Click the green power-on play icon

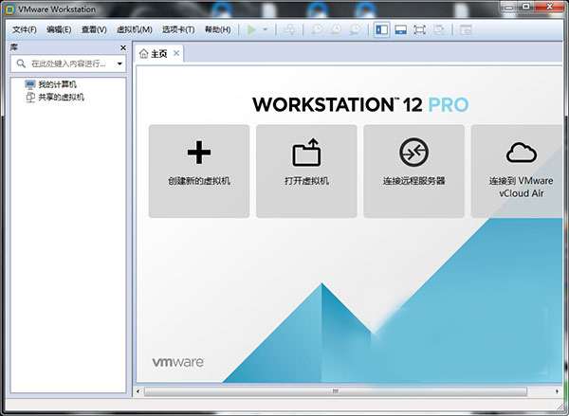pos(251,29)
